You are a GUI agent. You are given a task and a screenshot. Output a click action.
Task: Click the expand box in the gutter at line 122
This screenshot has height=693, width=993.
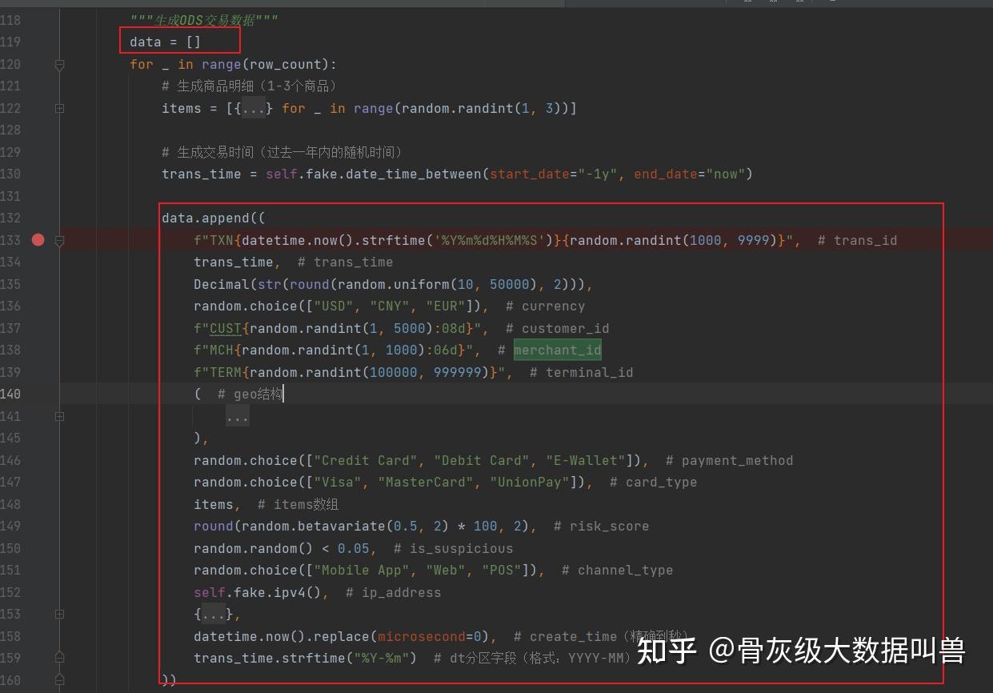click(58, 107)
